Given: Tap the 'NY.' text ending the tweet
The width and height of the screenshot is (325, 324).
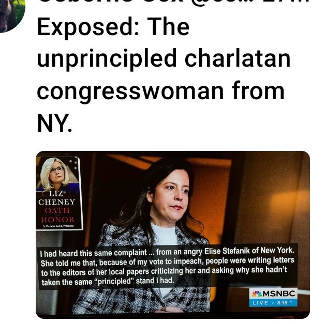Looking at the screenshot, I should click(x=54, y=124).
